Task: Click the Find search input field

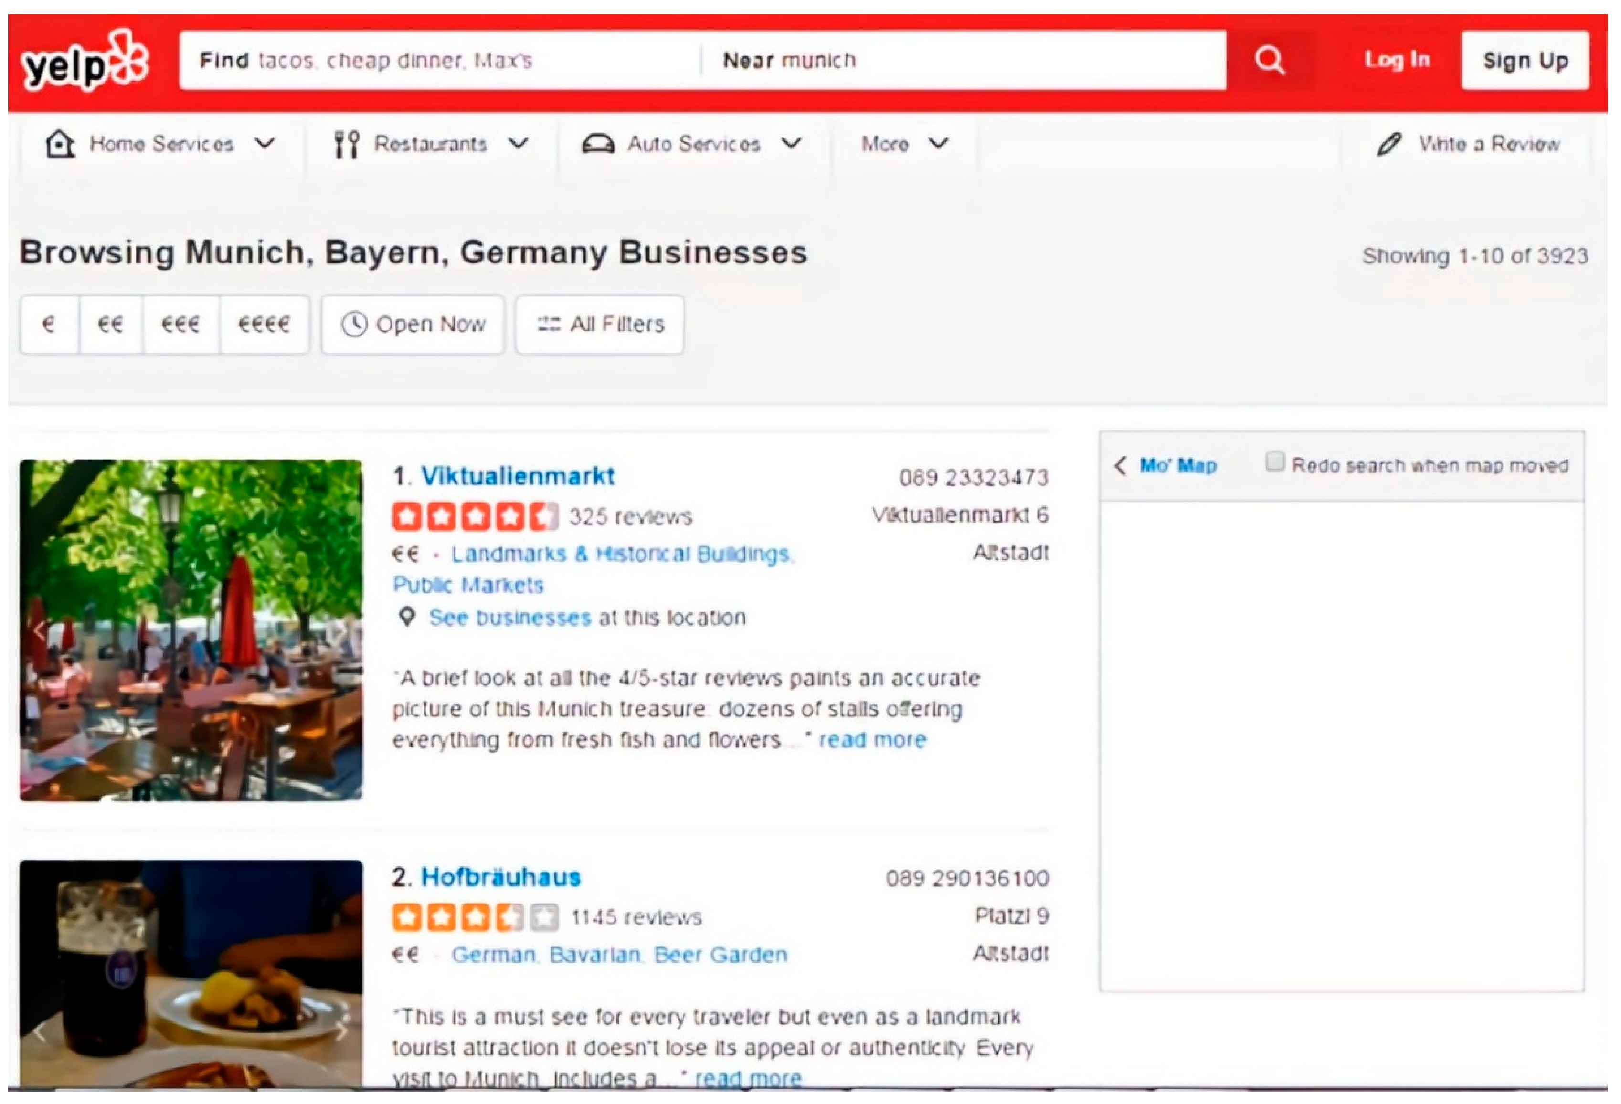Action: pyautogui.click(x=439, y=60)
